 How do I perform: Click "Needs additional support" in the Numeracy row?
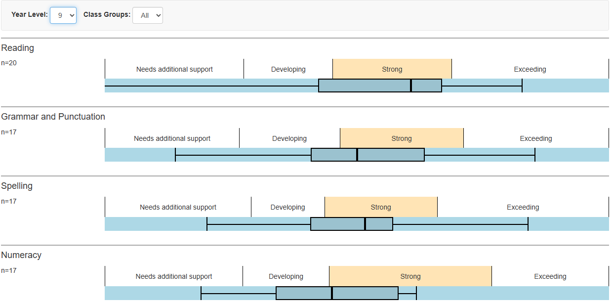(x=174, y=276)
